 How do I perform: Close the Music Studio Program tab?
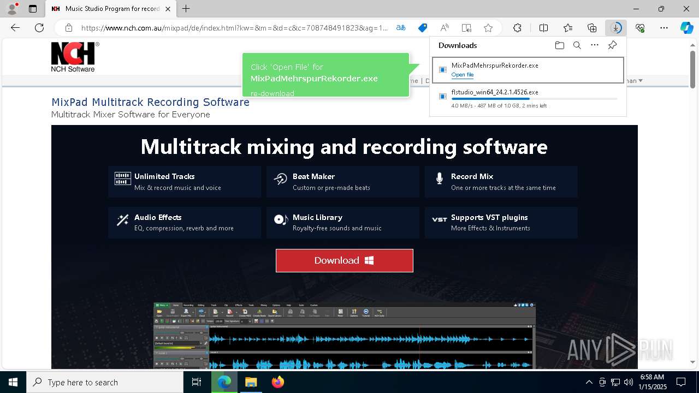point(168,9)
